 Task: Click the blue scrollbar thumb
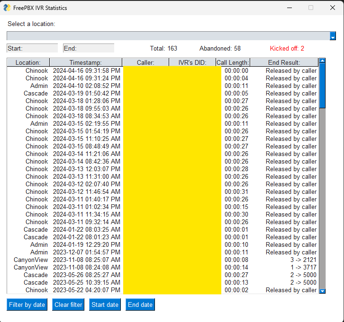point(322,86)
